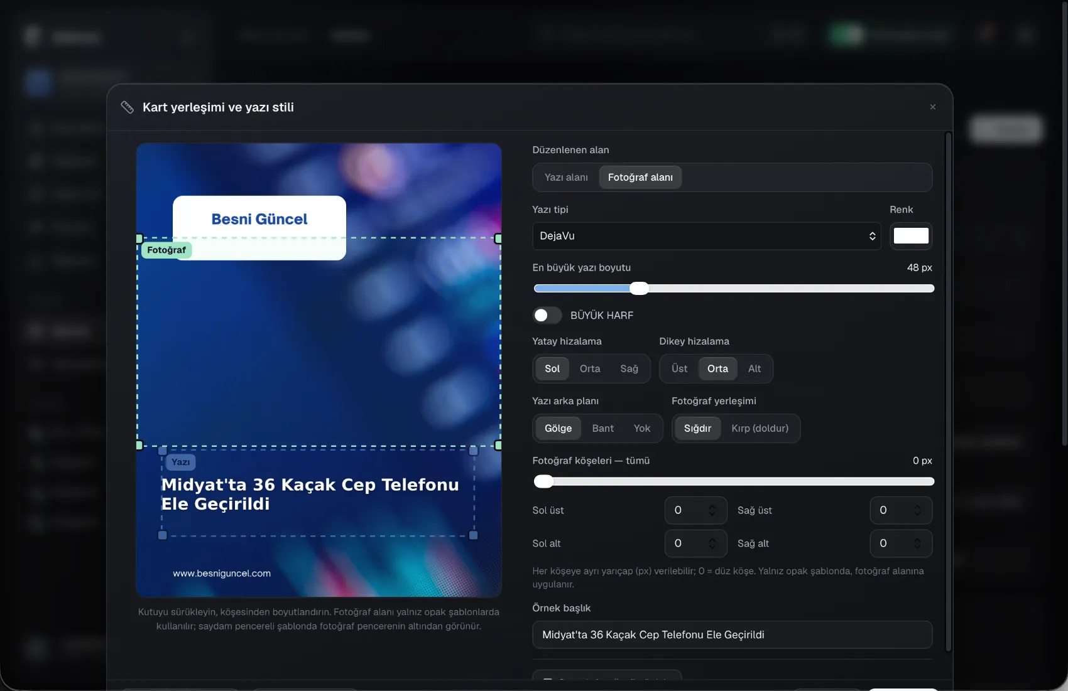Close the Kart yerleşimi dialog

click(x=933, y=107)
